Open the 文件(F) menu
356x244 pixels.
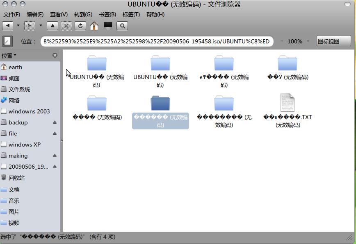pyautogui.click(x=12, y=15)
